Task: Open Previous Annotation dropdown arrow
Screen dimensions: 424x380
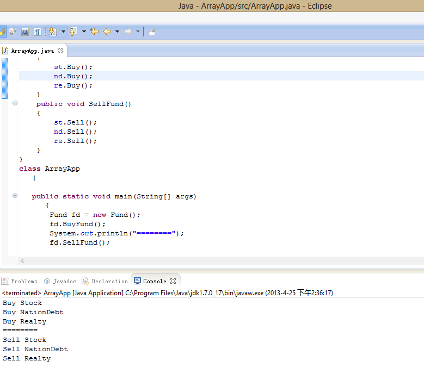Action: [x=84, y=32]
